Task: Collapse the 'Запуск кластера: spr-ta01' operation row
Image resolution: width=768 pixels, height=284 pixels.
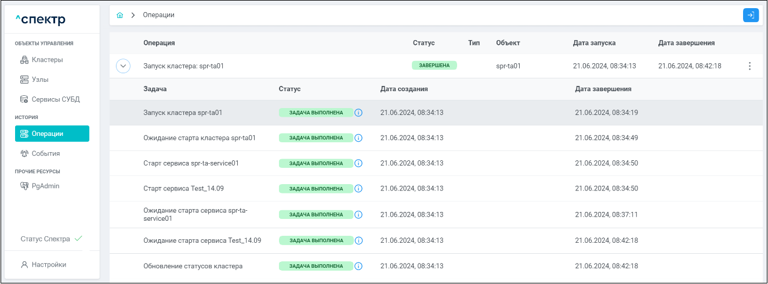Action: [124, 66]
